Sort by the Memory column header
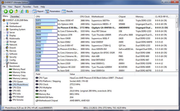Viewport: 180px width, 111px height. (144, 17)
